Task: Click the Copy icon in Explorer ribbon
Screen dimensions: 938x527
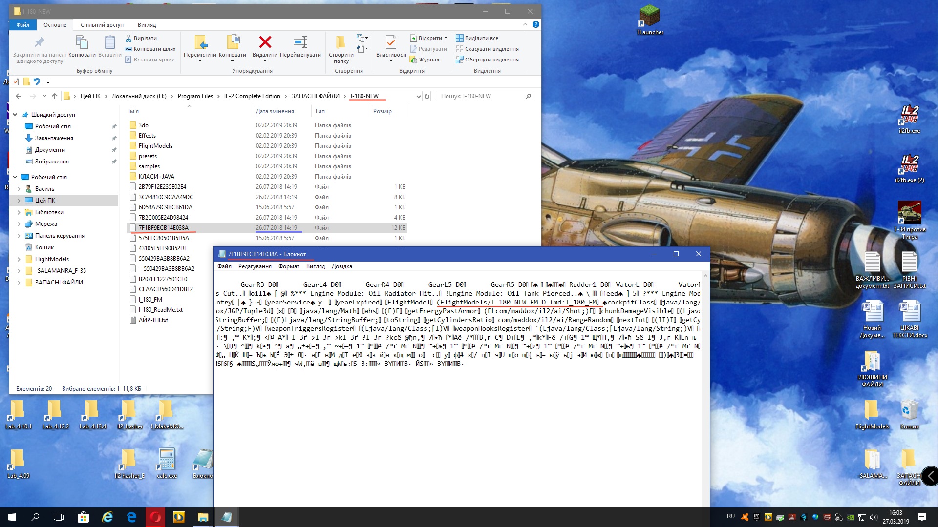Action: pyautogui.click(x=82, y=42)
